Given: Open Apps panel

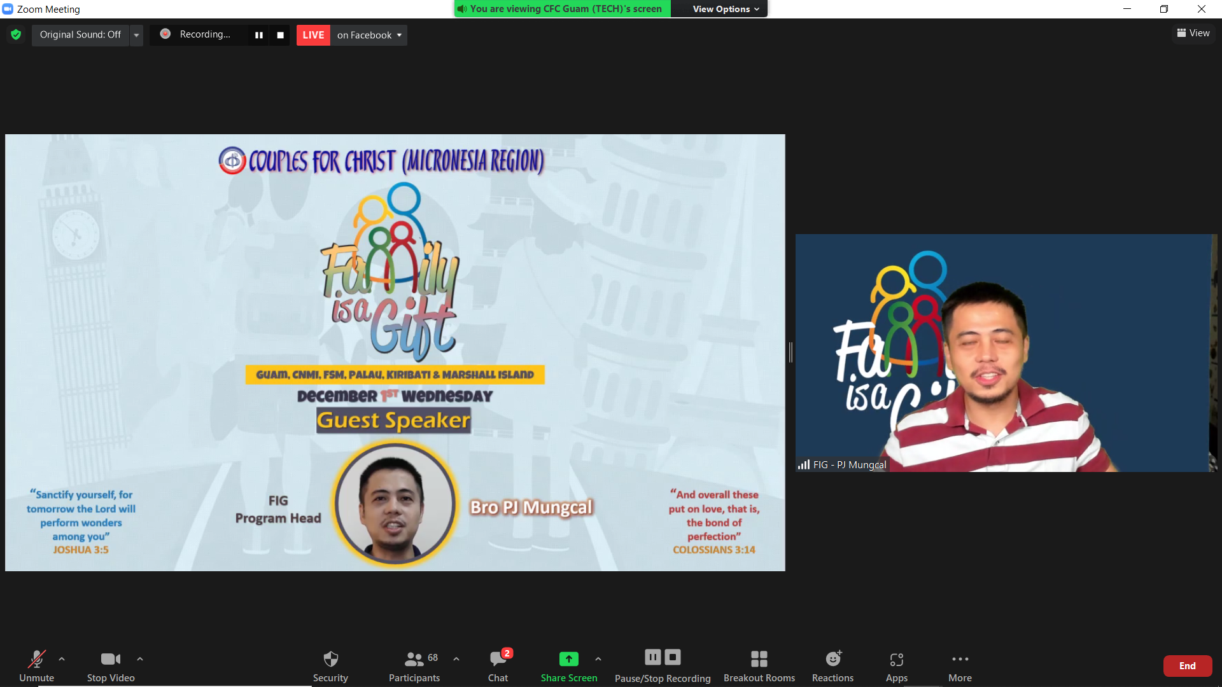Looking at the screenshot, I should [897, 666].
